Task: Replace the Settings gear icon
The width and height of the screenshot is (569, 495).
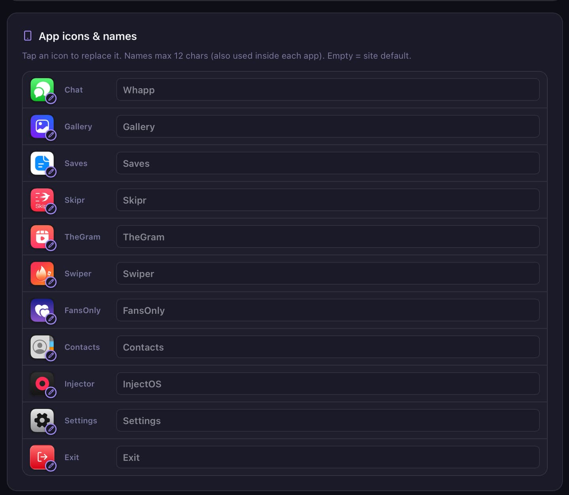Action: pyautogui.click(x=42, y=421)
